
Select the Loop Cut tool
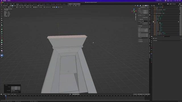tap(2, 36)
